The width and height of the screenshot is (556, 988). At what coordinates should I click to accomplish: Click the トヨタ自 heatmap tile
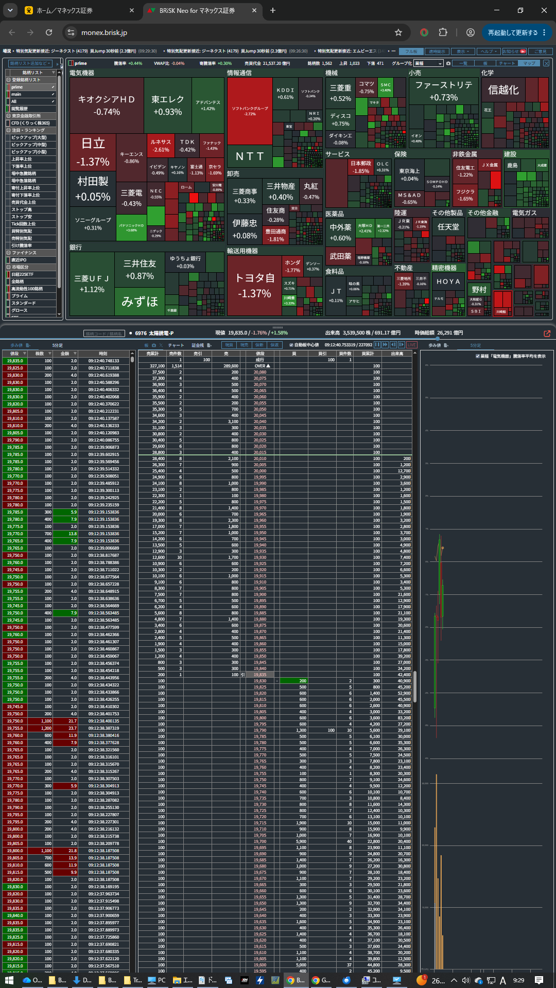coord(254,285)
